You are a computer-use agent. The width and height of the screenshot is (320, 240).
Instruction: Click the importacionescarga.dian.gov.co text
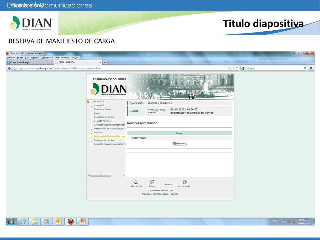(x=192, y=112)
